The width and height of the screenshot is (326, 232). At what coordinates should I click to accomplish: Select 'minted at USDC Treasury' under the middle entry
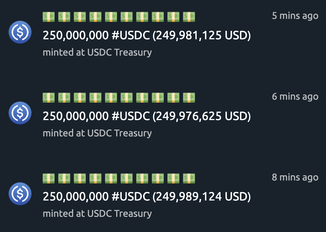[97, 133]
